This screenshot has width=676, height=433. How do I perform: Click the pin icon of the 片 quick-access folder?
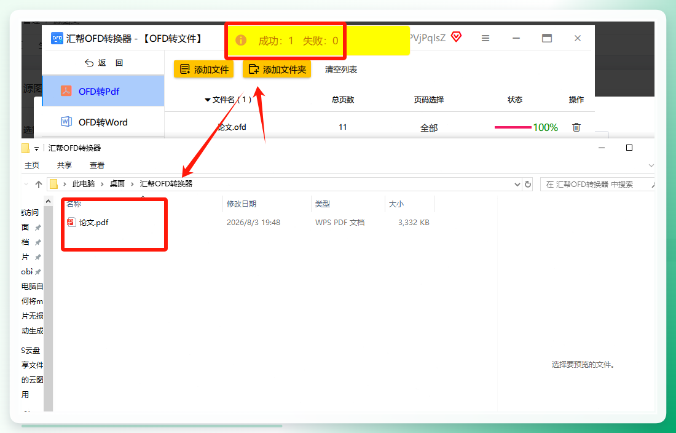pos(38,257)
